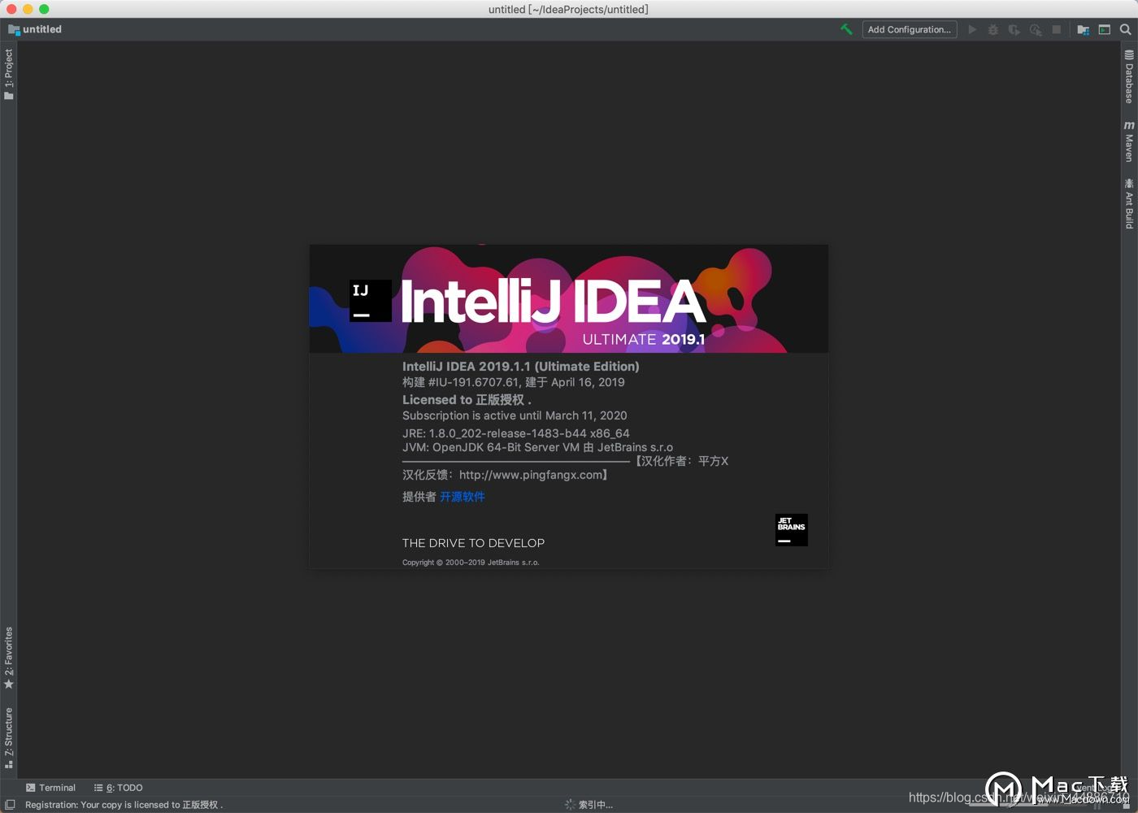The height and width of the screenshot is (813, 1138).
Task: Click the JVM: OpenJDK 64-Bit Server VM line
Action: point(537,447)
